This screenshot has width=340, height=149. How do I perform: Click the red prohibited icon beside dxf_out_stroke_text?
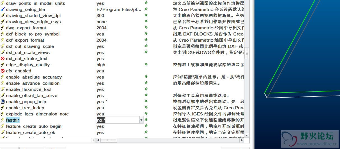coord(3,59)
